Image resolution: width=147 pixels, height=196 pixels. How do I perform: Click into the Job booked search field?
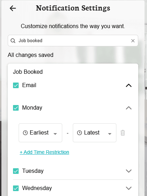pyautogui.click(x=73, y=41)
